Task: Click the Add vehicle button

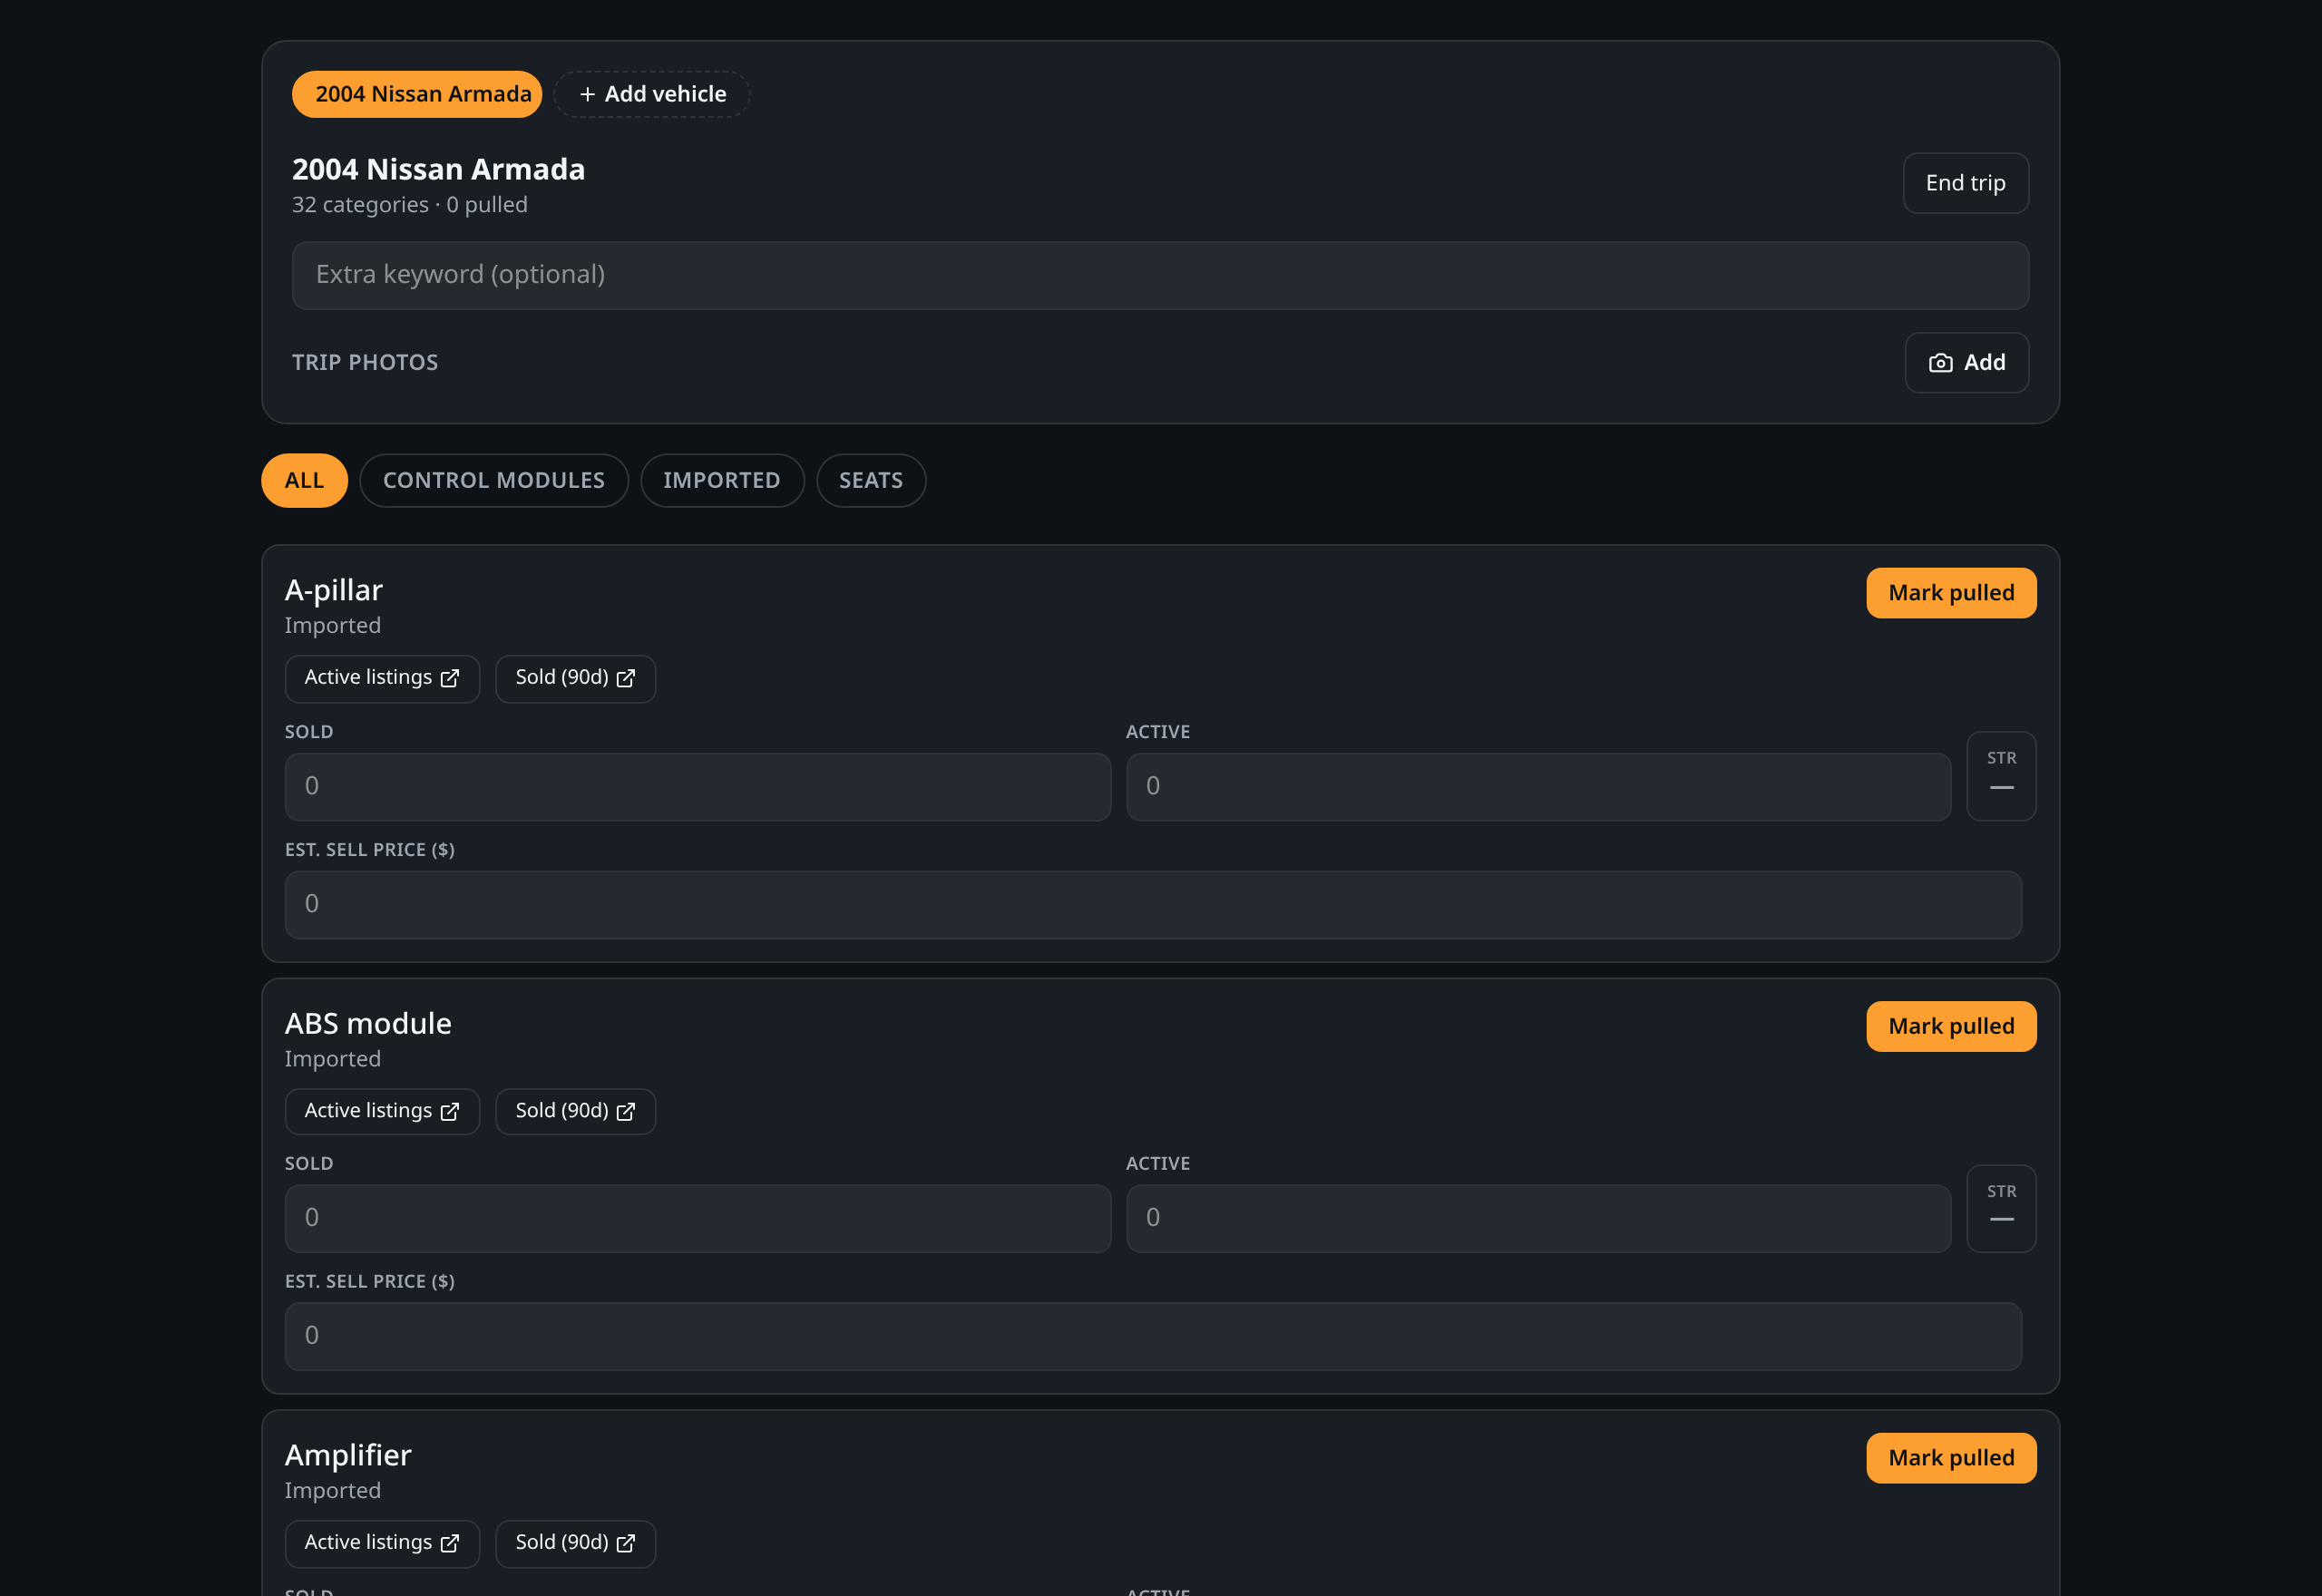Action: click(652, 94)
